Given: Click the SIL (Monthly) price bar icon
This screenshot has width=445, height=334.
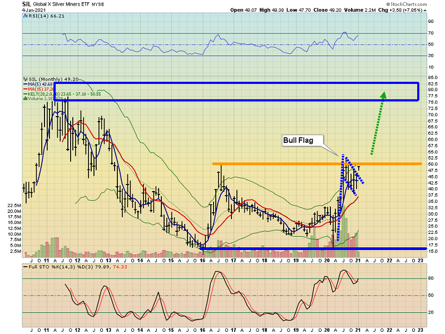Looking at the screenshot, I should [25, 79].
